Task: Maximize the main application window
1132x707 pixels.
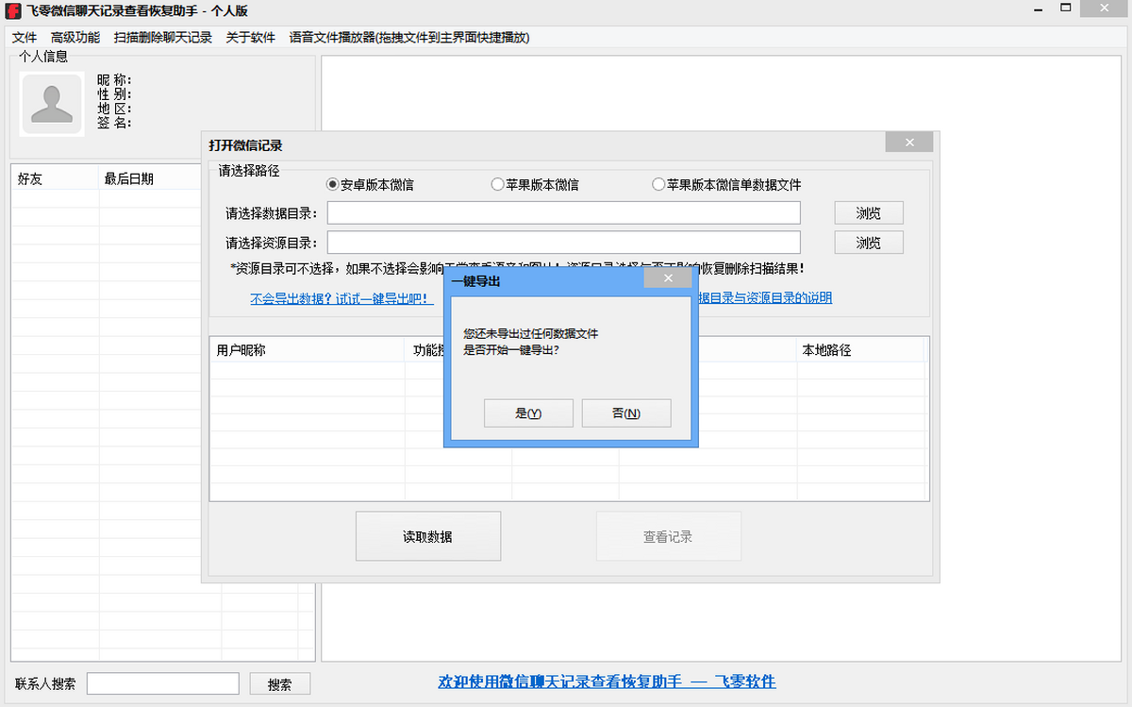Action: point(1065,9)
